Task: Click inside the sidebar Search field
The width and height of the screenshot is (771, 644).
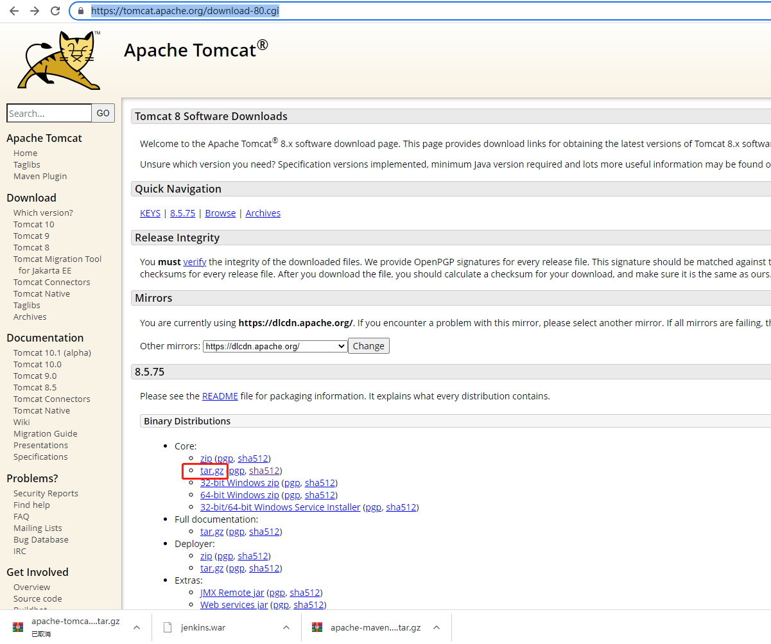Action: pos(49,113)
